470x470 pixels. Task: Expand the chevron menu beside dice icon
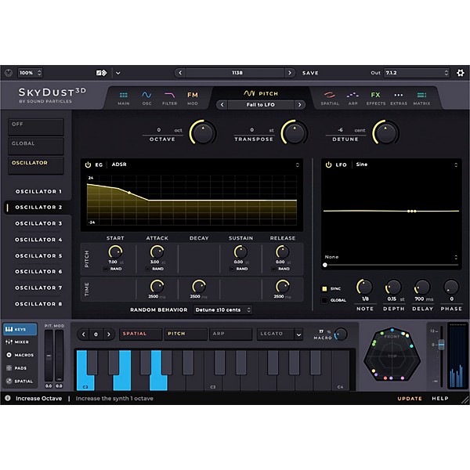pos(118,73)
